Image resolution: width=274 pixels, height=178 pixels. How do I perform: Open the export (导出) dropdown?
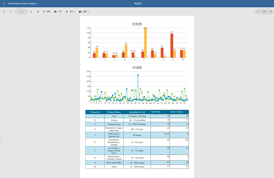click(x=71, y=12)
